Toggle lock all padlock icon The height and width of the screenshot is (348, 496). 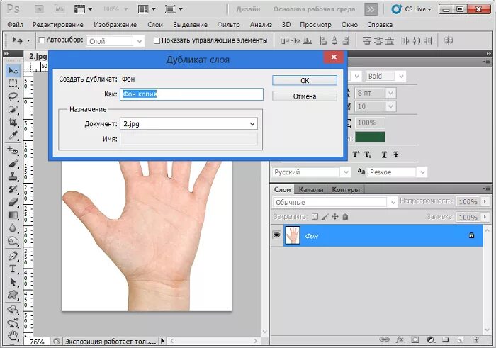pos(346,217)
